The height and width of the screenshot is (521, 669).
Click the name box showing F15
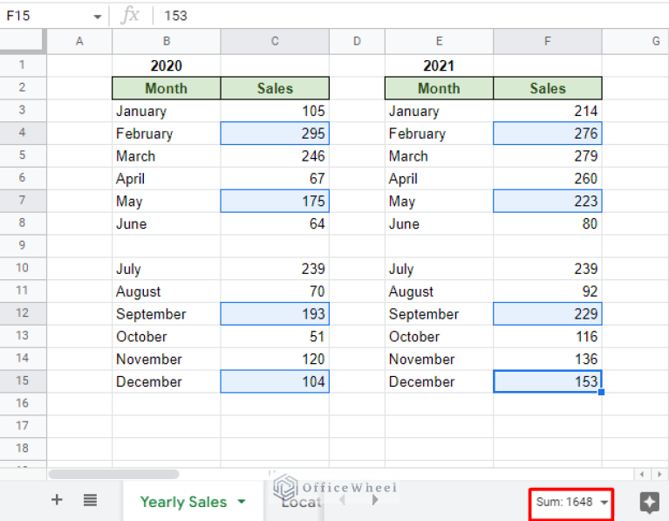(44, 16)
